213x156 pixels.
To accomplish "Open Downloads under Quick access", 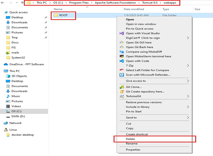I will [19, 22].
